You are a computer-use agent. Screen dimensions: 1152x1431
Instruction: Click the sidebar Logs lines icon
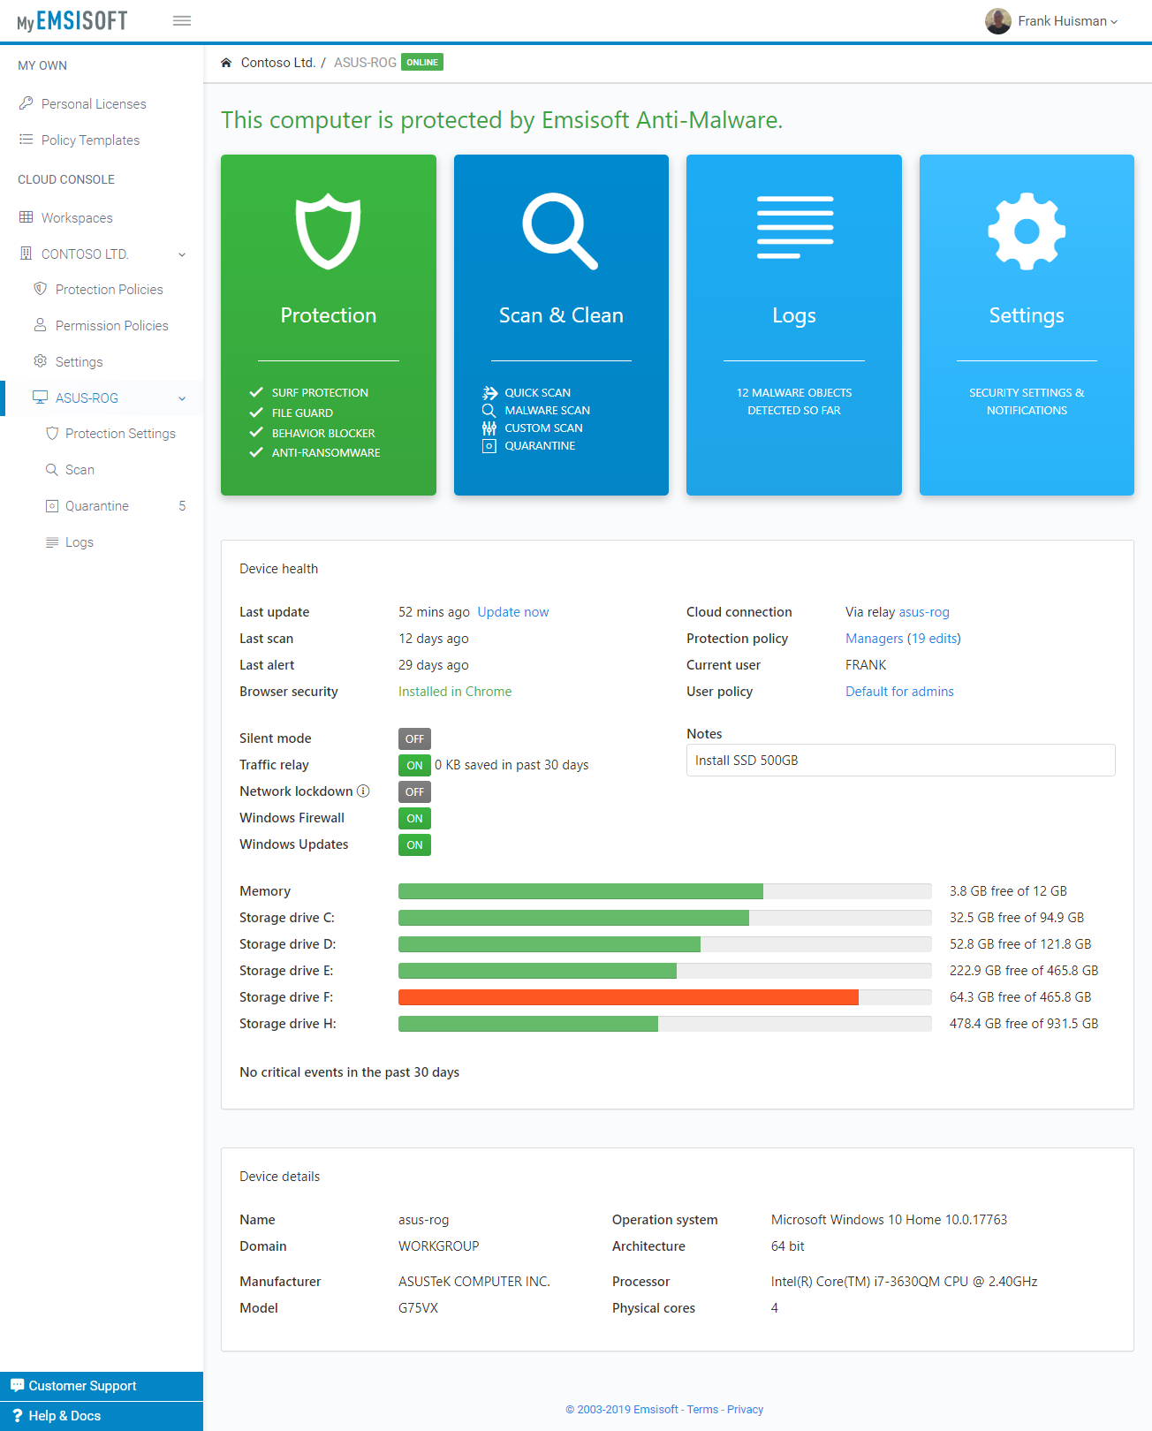point(52,542)
